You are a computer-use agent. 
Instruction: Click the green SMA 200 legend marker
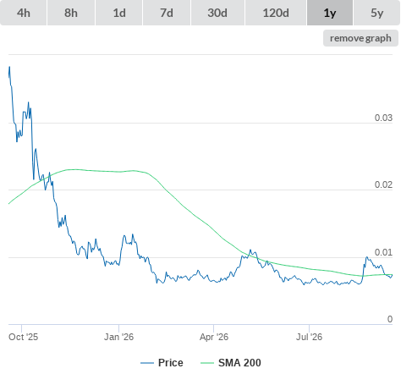(x=207, y=363)
